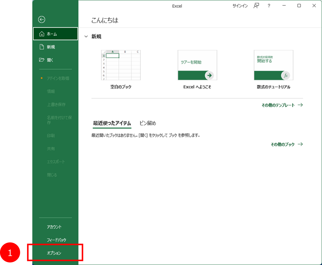Collapse the 新規 section chevron
Image resolution: width=322 pixels, height=265 pixels.
point(86,37)
